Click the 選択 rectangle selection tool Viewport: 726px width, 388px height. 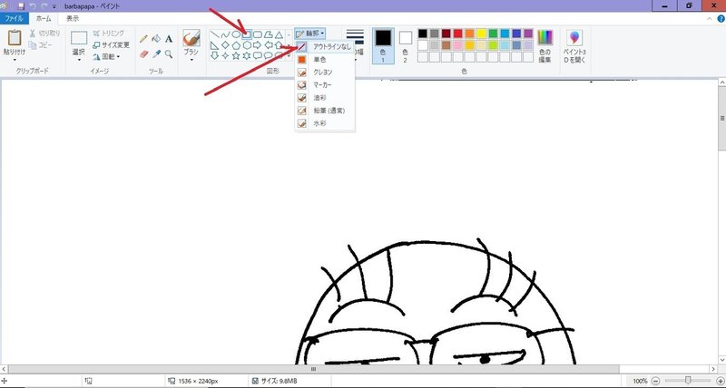pyautogui.click(x=79, y=38)
